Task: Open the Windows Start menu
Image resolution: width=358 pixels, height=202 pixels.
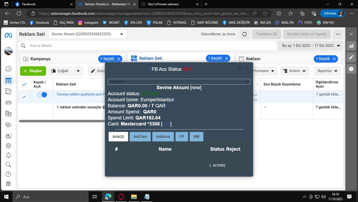Action: tap(6, 197)
